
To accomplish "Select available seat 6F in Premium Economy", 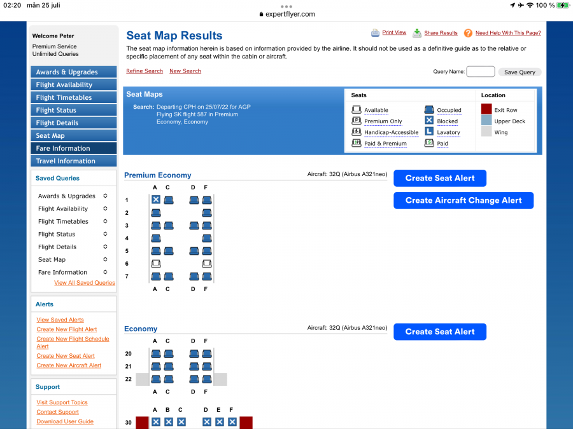I will point(207,264).
